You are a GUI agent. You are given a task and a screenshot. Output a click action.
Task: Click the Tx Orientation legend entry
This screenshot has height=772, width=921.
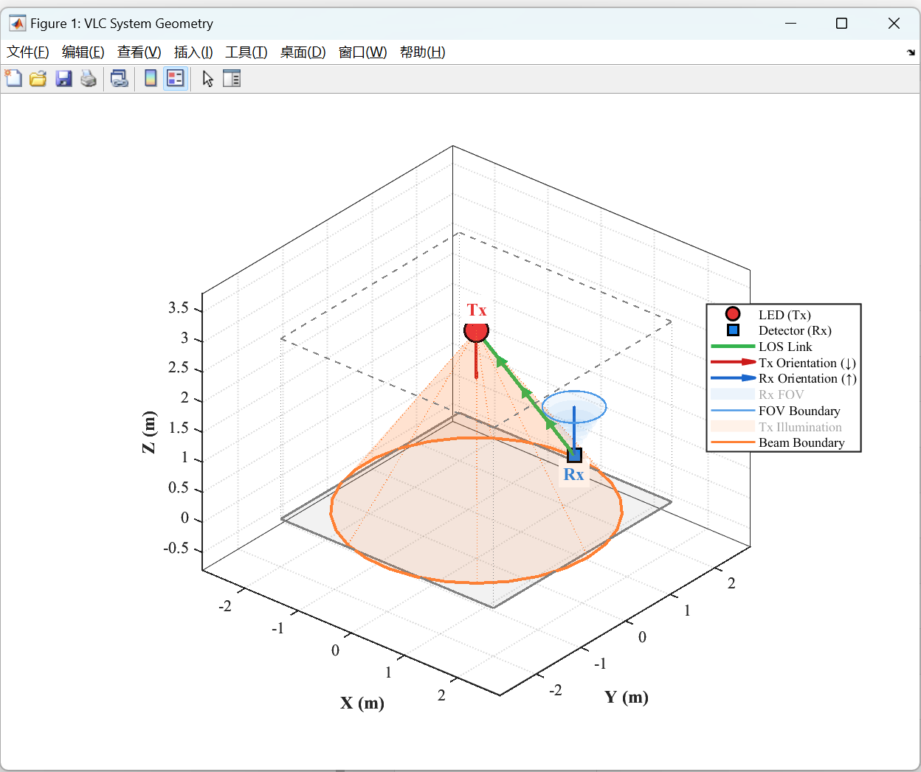coord(807,363)
